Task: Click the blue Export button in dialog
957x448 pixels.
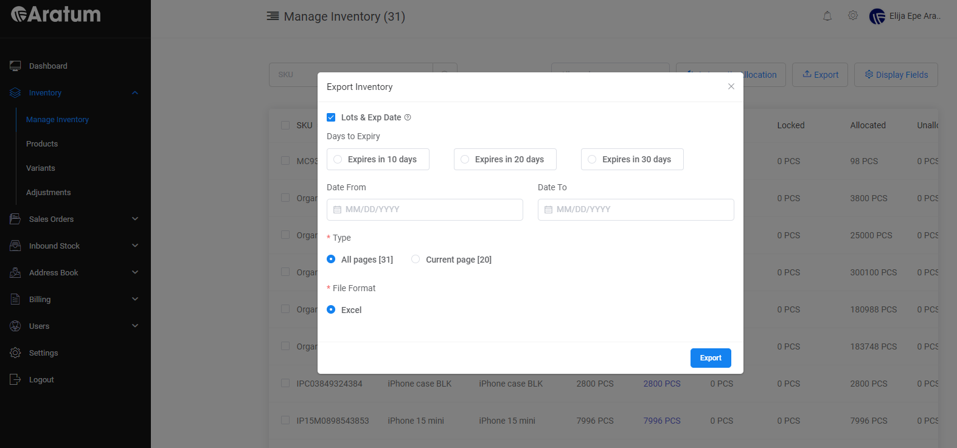Action: 711,358
